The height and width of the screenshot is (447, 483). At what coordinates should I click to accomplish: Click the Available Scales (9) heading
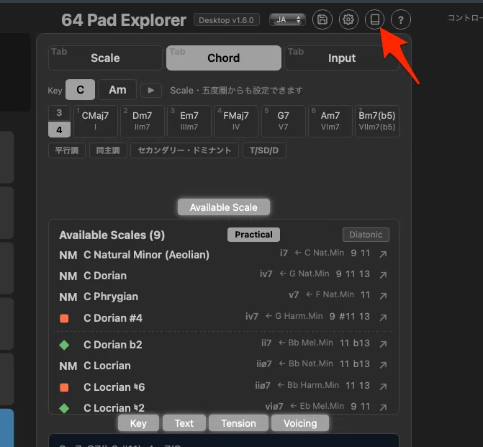(112, 235)
